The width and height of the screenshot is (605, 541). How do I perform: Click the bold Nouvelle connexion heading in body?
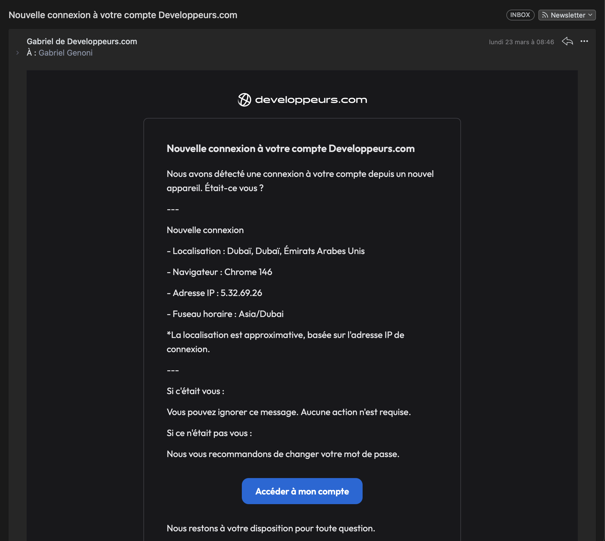pos(290,149)
